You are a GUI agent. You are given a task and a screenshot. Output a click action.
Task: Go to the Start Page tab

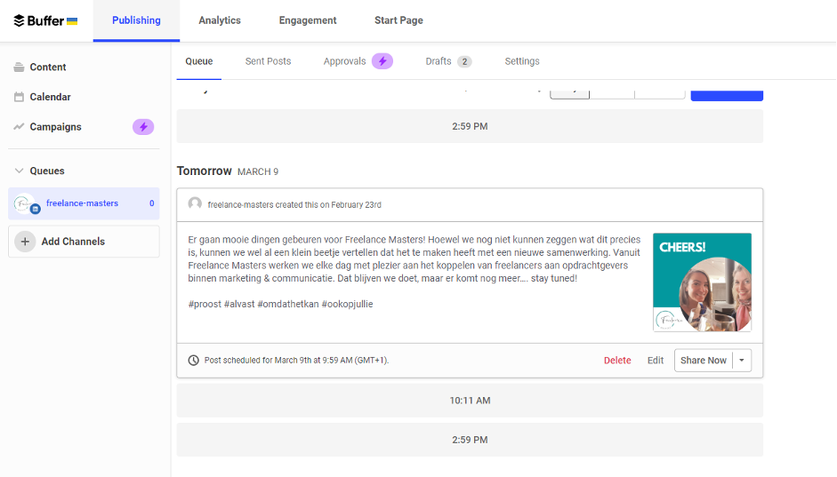coord(398,20)
